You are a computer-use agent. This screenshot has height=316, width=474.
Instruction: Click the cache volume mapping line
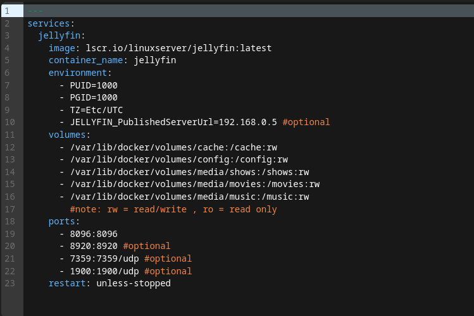point(173,147)
